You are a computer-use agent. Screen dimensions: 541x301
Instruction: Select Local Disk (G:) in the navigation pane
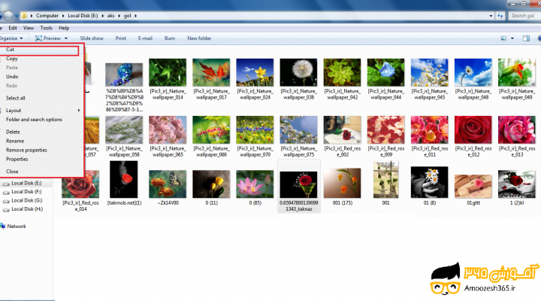pos(26,200)
